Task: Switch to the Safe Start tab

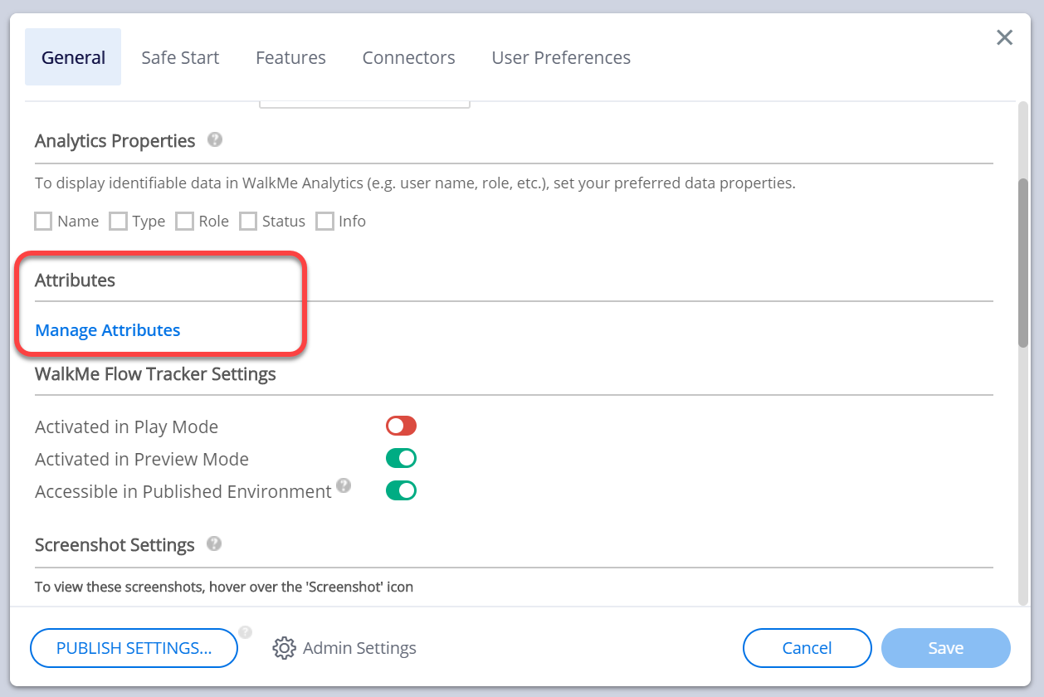Action: tap(180, 57)
